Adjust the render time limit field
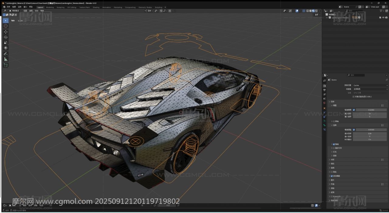This screenshot has width=389, height=213. click(x=370, y=140)
